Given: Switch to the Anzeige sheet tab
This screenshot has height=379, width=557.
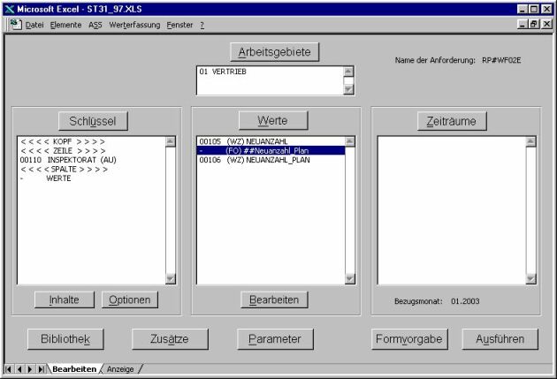Looking at the screenshot, I should (x=120, y=368).
